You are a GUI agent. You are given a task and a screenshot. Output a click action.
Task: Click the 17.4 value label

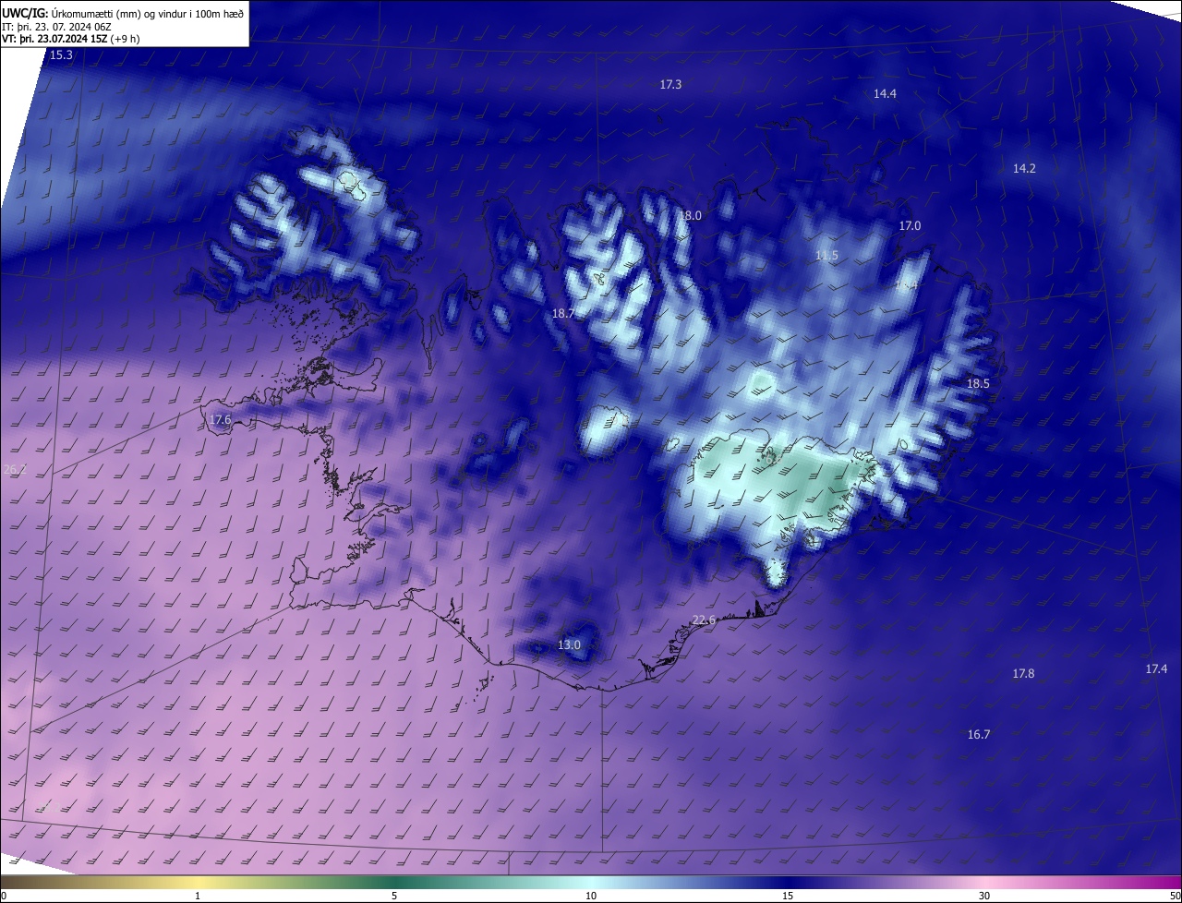coord(1156,669)
